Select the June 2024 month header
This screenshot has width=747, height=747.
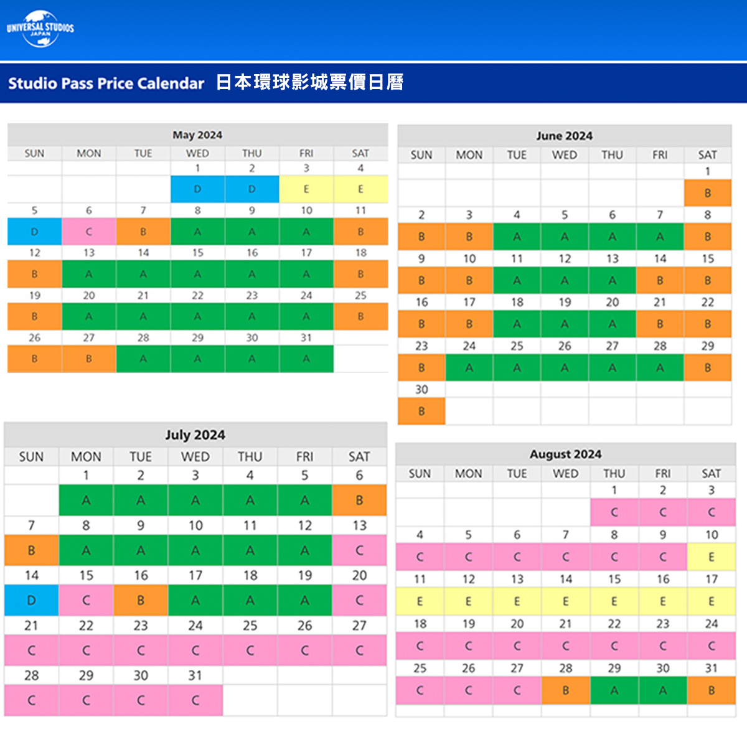[x=565, y=136]
